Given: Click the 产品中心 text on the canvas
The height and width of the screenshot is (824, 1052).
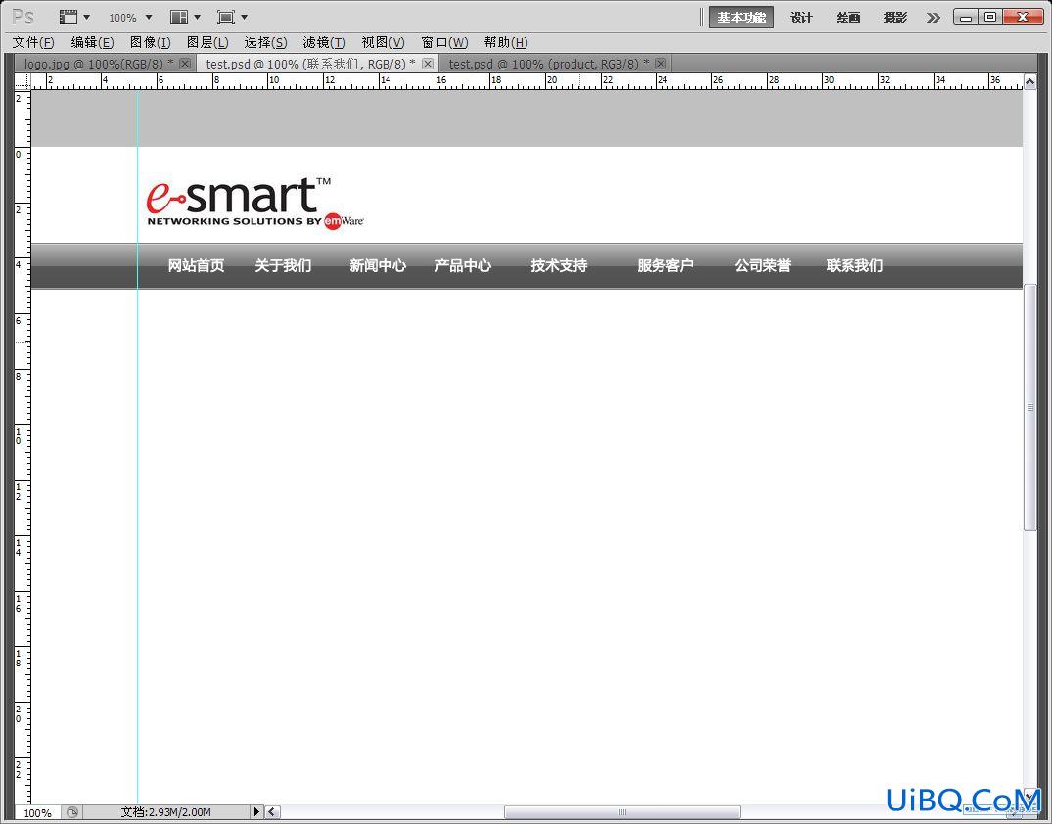Looking at the screenshot, I should (463, 266).
